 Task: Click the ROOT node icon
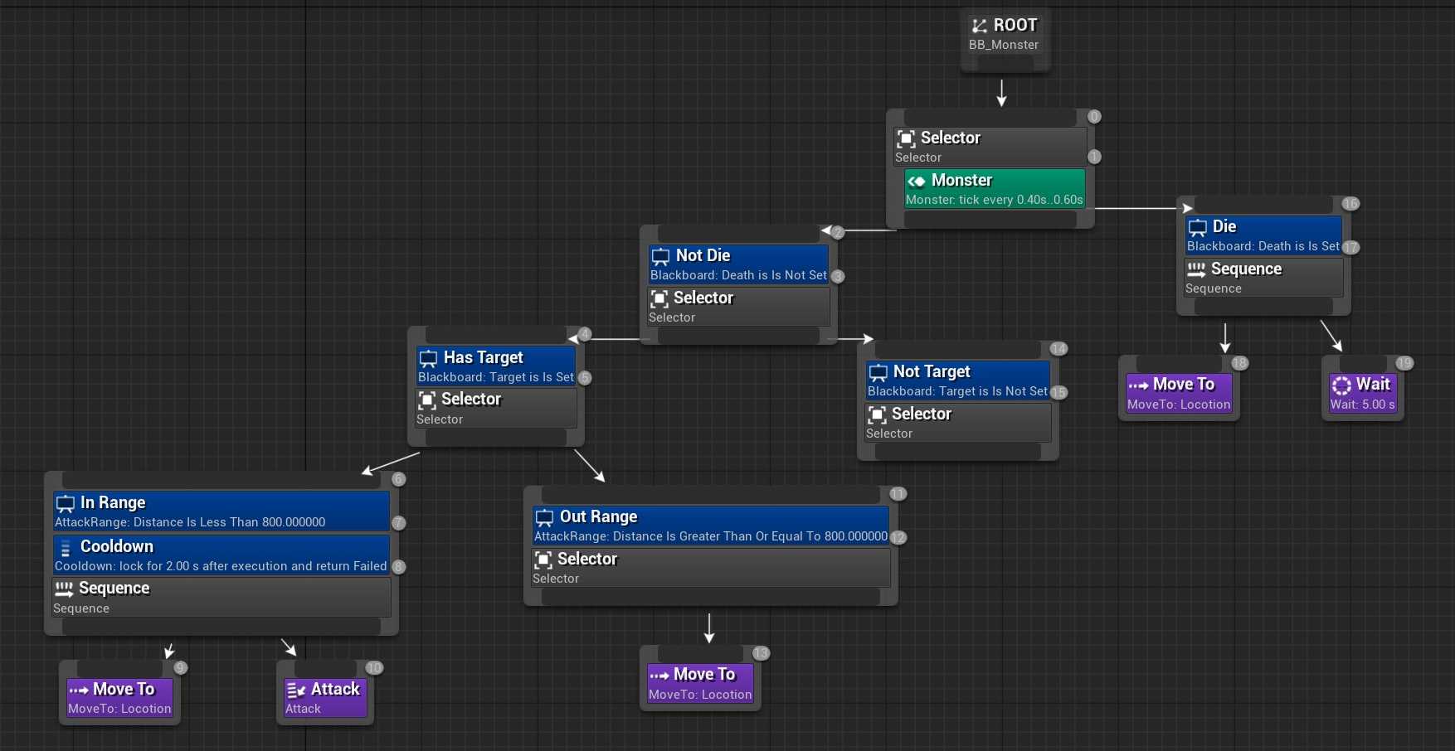coord(980,26)
